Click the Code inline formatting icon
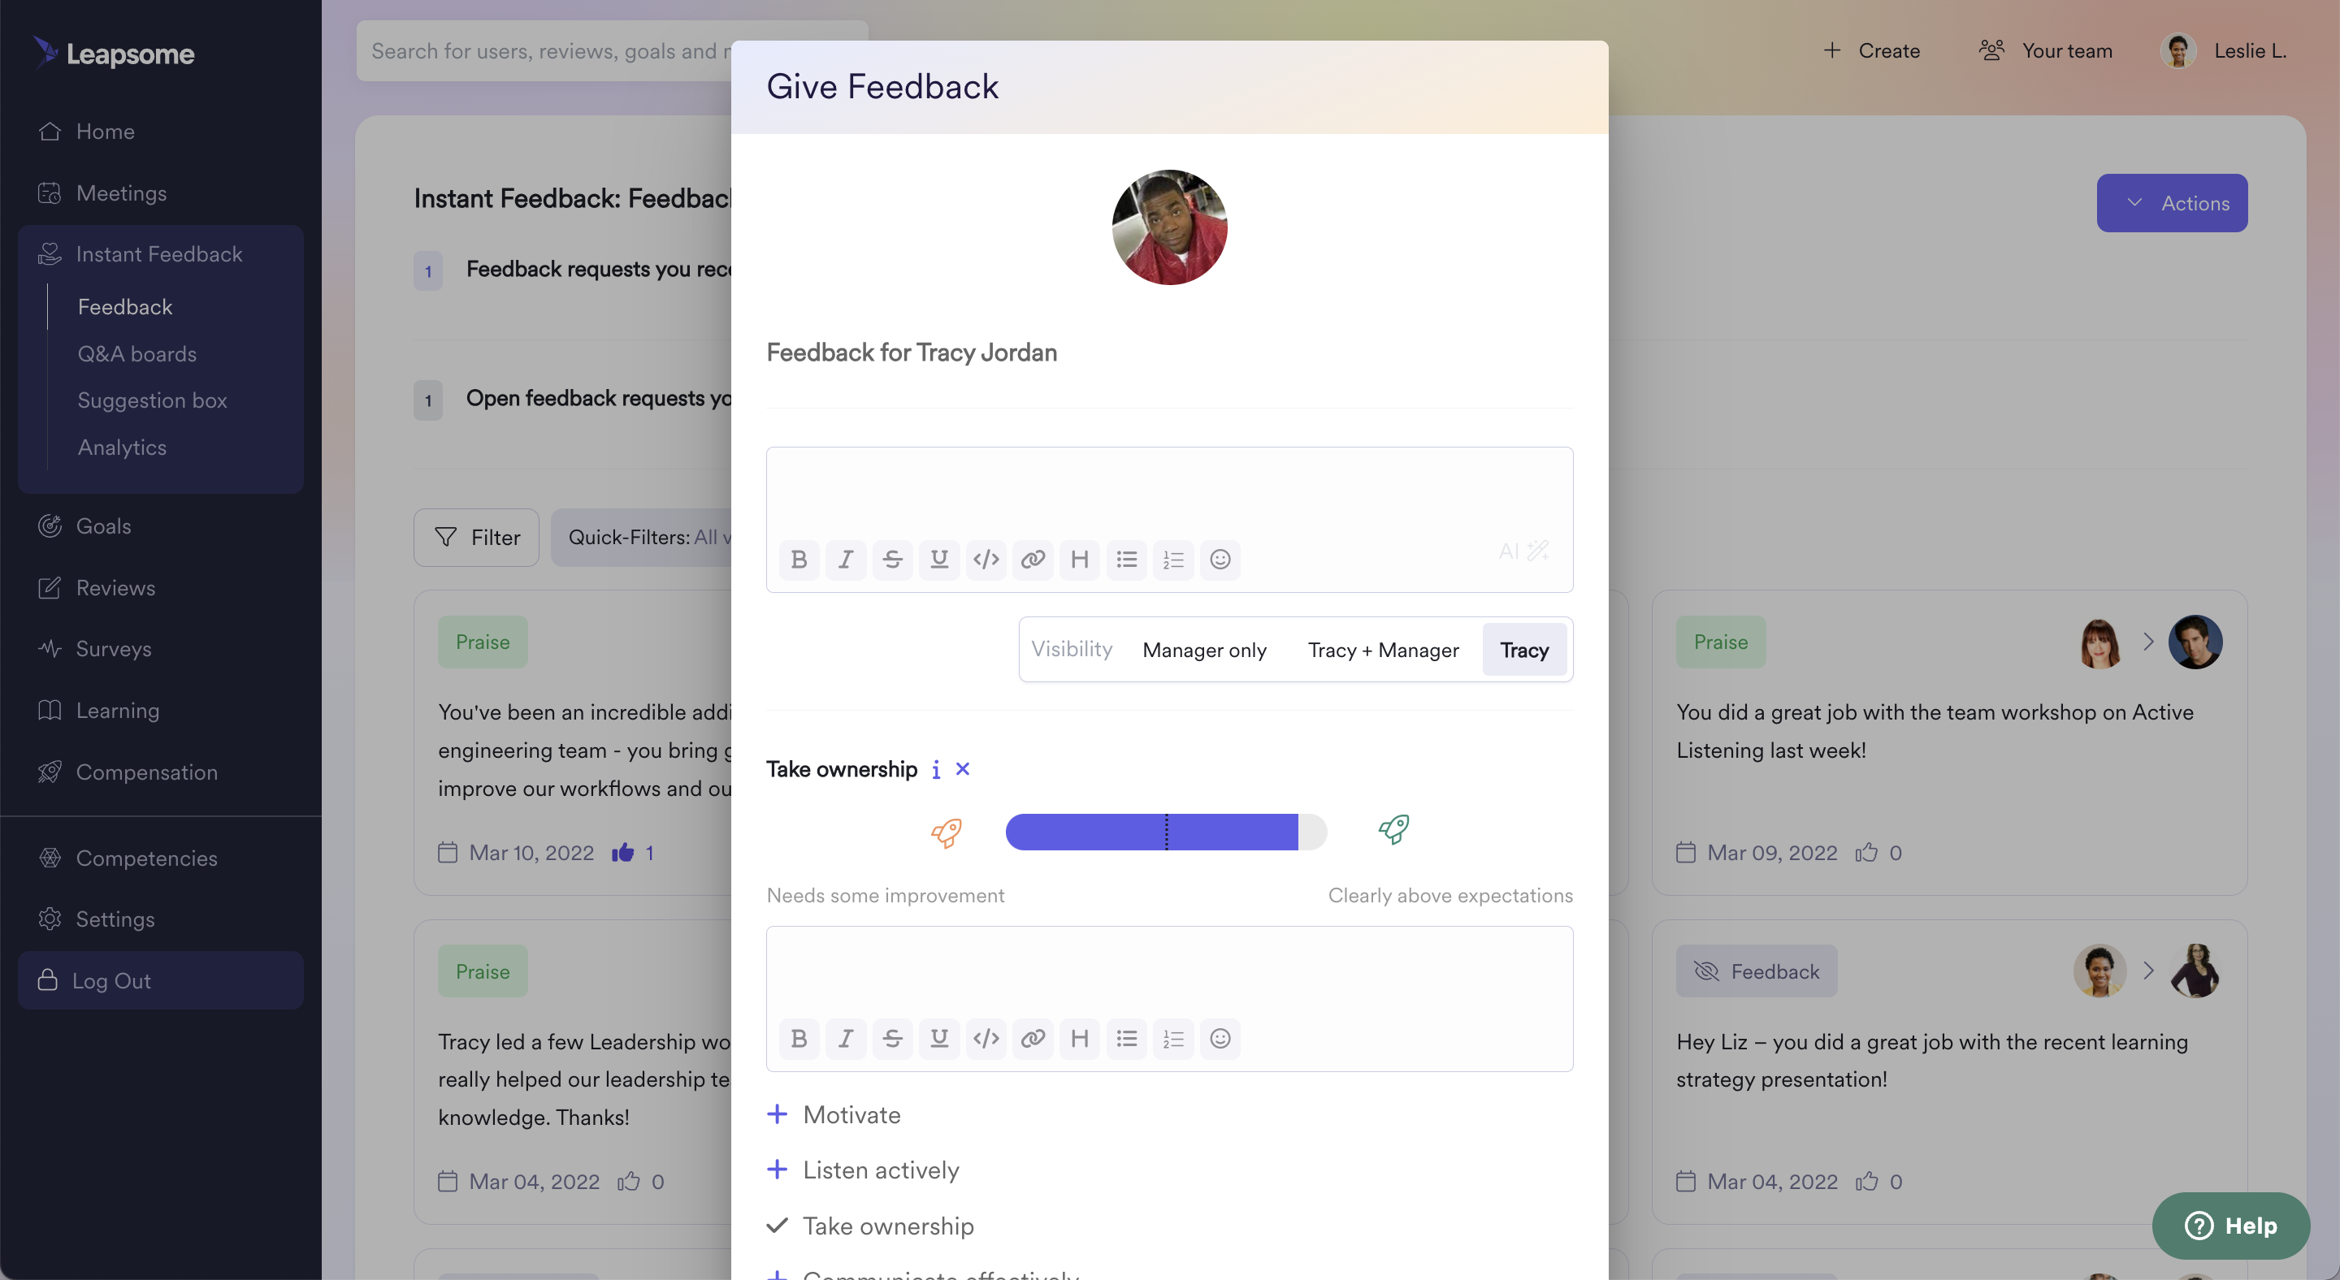This screenshot has height=1280, width=2340. click(x=986, y=560)
